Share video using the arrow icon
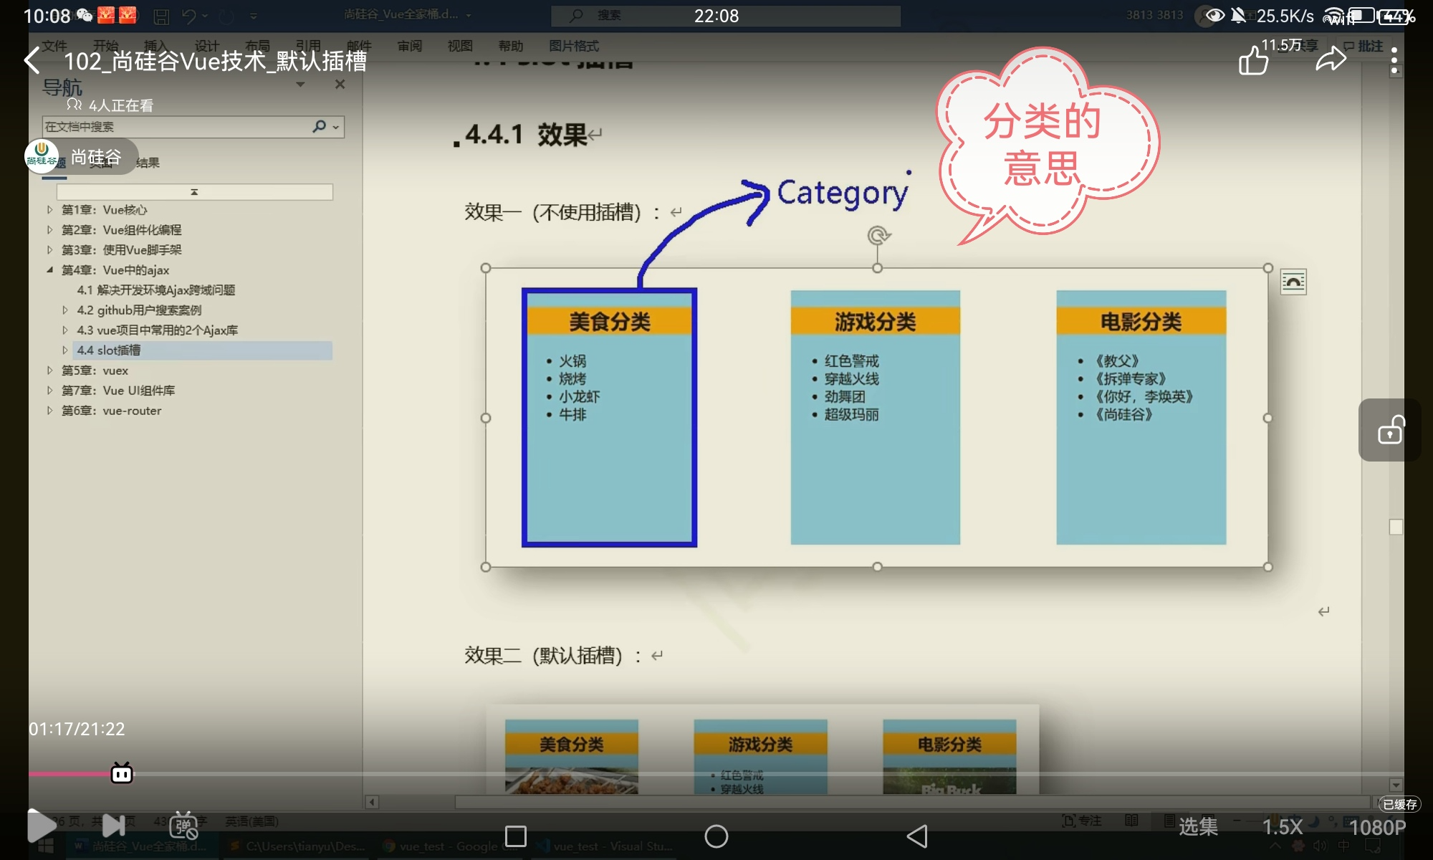Screen dimensions: 1433x860 (1331, 59)
